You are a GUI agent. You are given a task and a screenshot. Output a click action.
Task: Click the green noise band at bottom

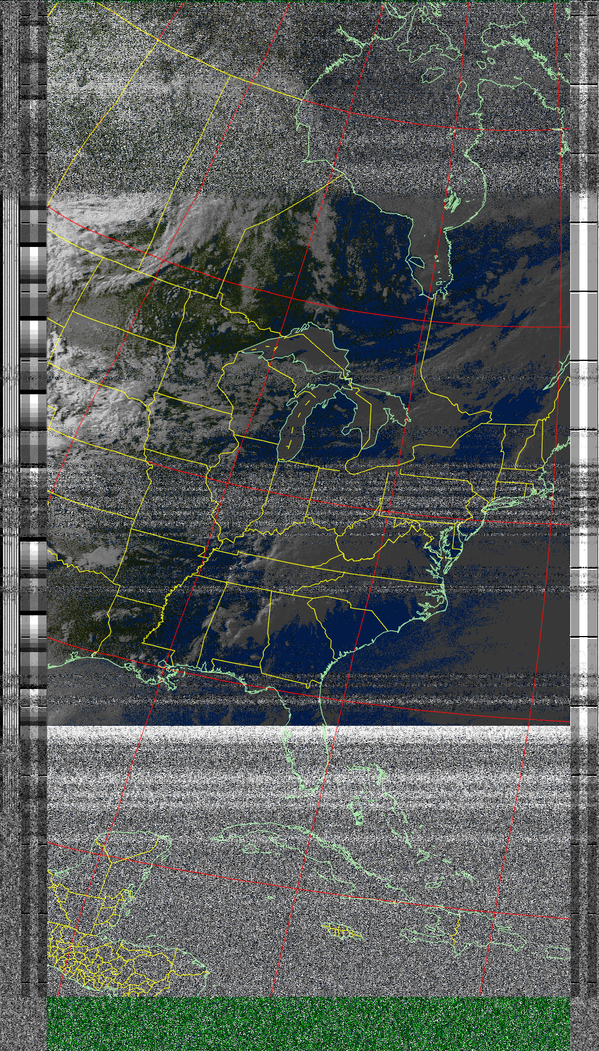pyautogui.click(x=308, y=1023)
